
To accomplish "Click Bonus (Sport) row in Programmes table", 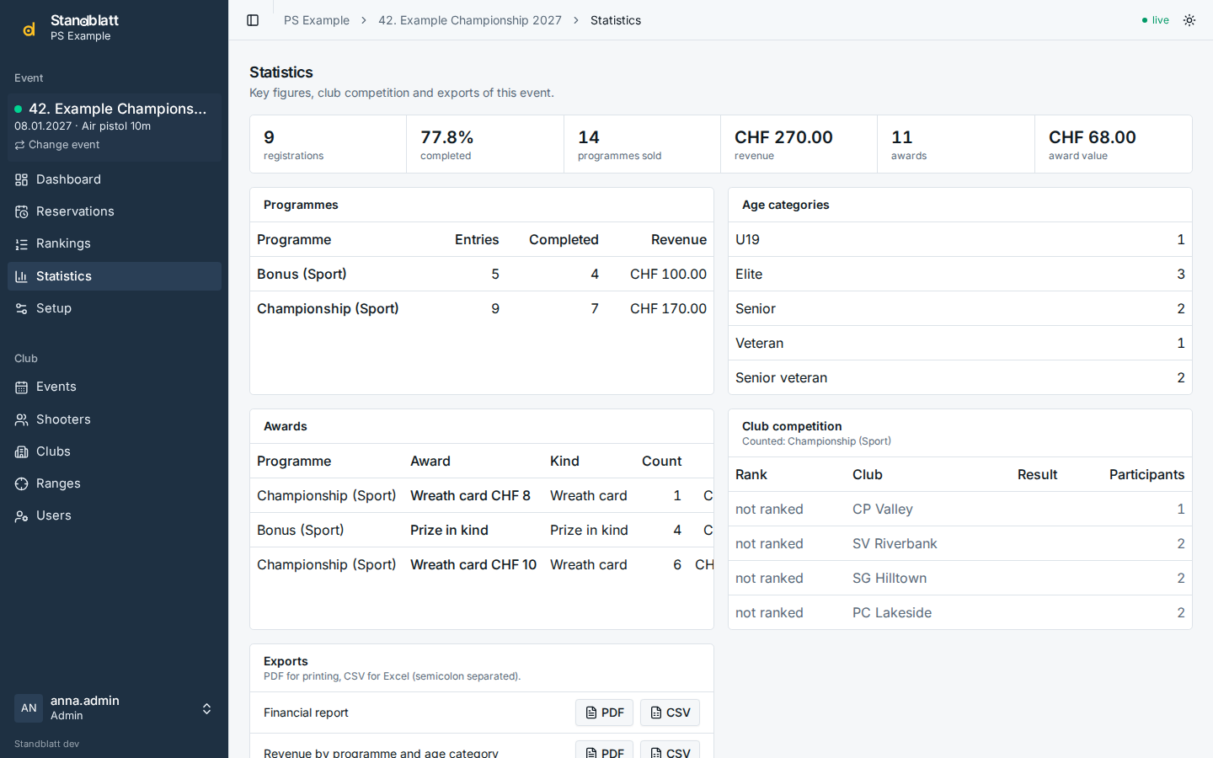I will point(482,274).
